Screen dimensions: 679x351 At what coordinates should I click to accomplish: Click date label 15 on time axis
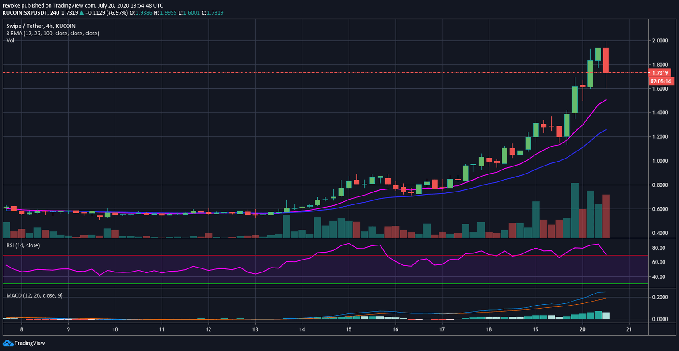click(348, 329)
